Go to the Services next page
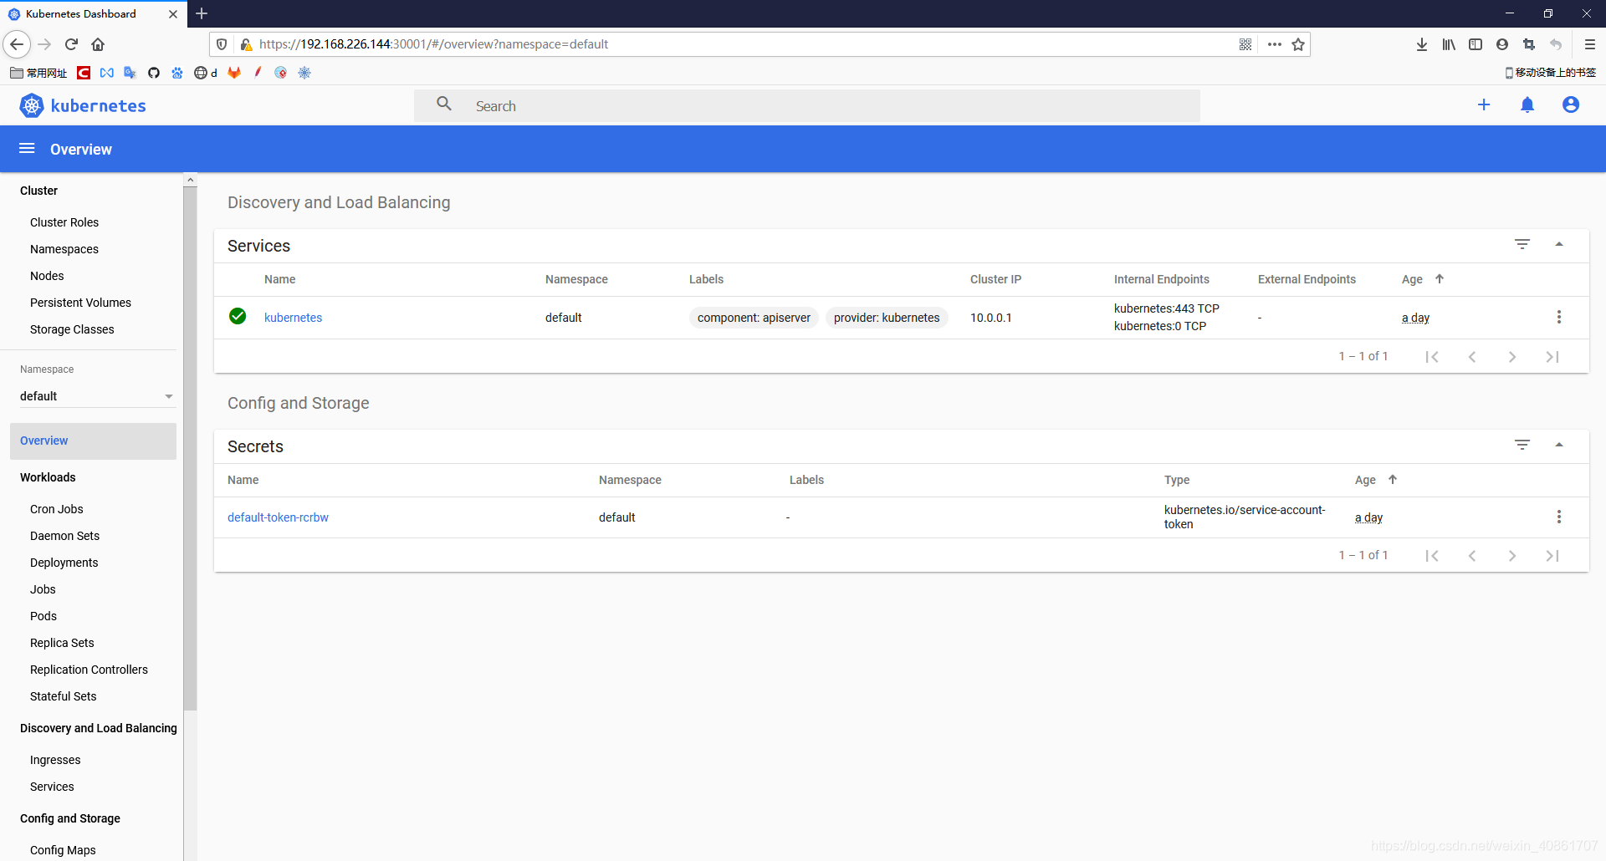The height and width of the screenshot is (861, 1606). (1512, 357)
